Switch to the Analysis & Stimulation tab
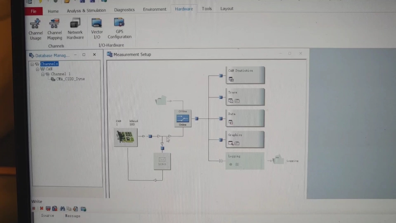396x223 pixels. point(86,10)
